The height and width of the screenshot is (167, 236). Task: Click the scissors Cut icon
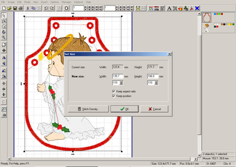(x=28, y=8)
